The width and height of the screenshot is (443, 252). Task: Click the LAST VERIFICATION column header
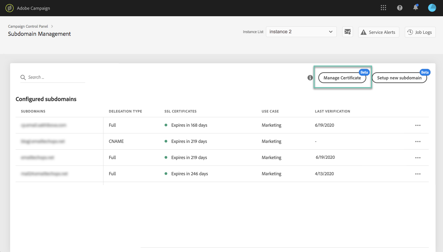[333, 111]
